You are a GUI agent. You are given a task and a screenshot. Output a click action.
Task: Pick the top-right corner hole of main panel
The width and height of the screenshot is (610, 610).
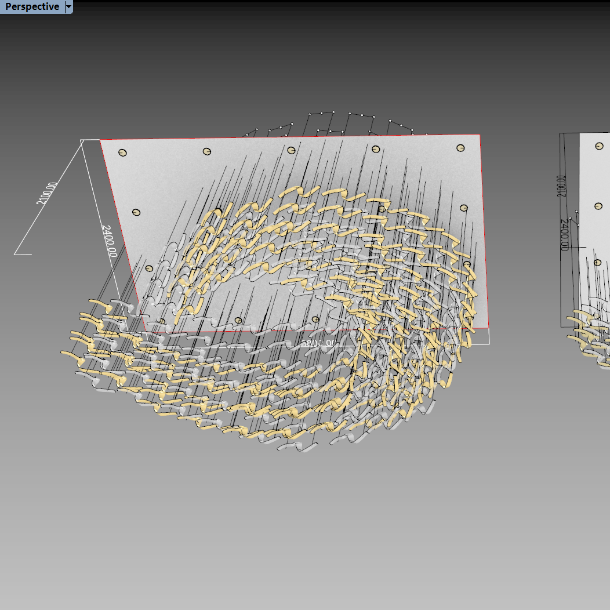pyautogui.click(x=460, y=148)
